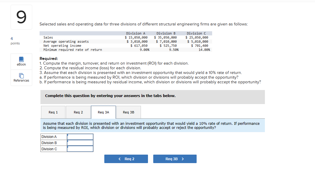Click the eBook book icon

tap(21, 59)
